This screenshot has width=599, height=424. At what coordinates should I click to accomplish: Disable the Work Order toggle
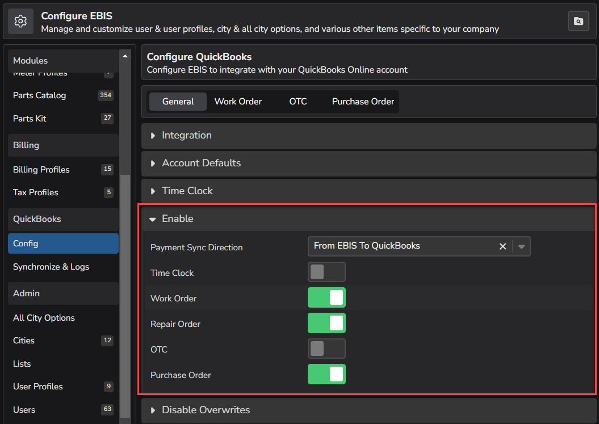point(326,297)
